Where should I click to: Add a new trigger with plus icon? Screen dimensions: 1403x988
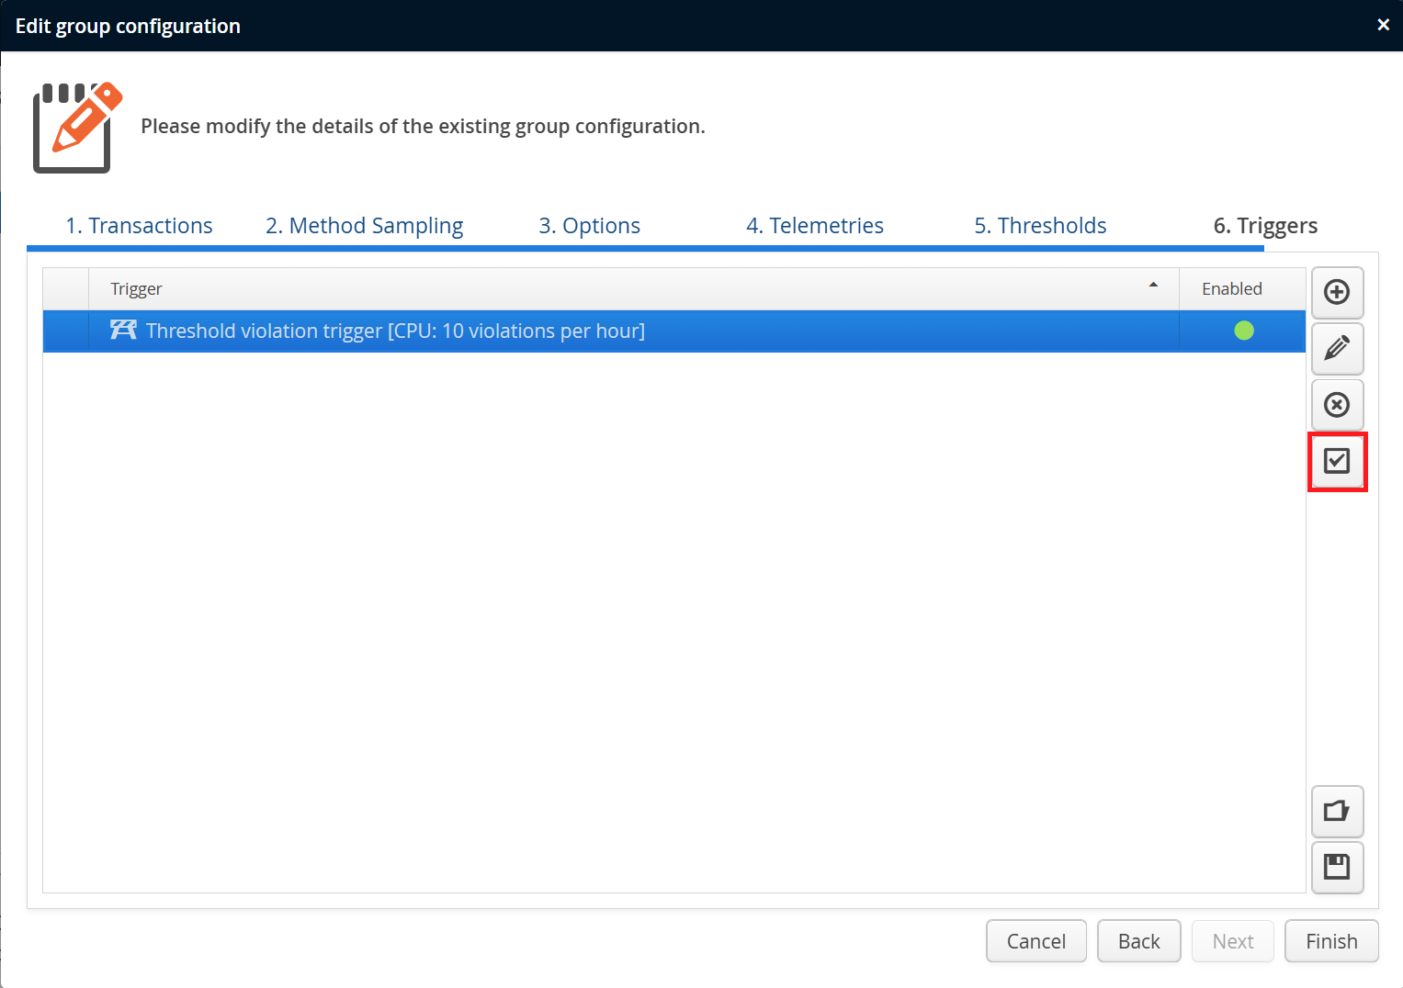coord(1337,292)
